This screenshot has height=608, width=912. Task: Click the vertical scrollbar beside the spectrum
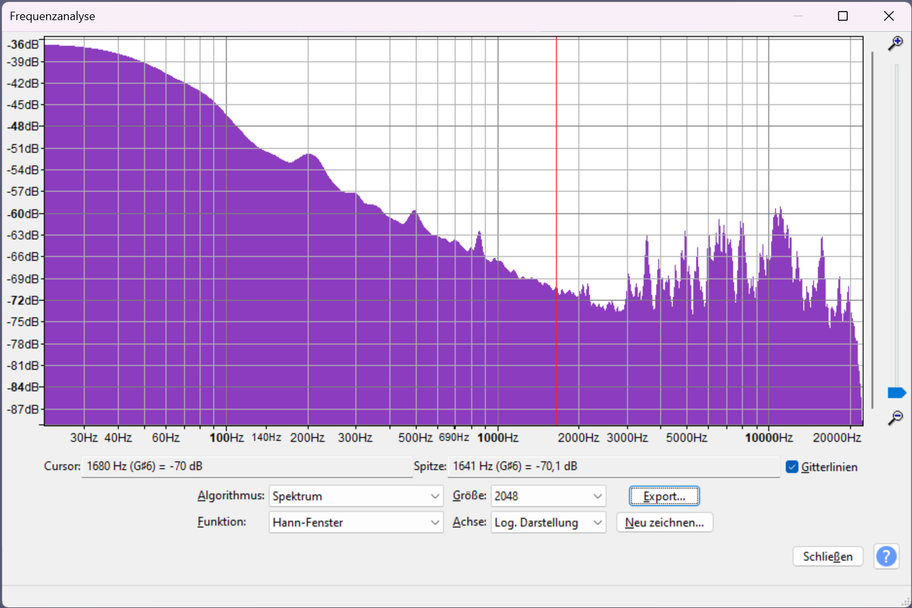[872, 227]
